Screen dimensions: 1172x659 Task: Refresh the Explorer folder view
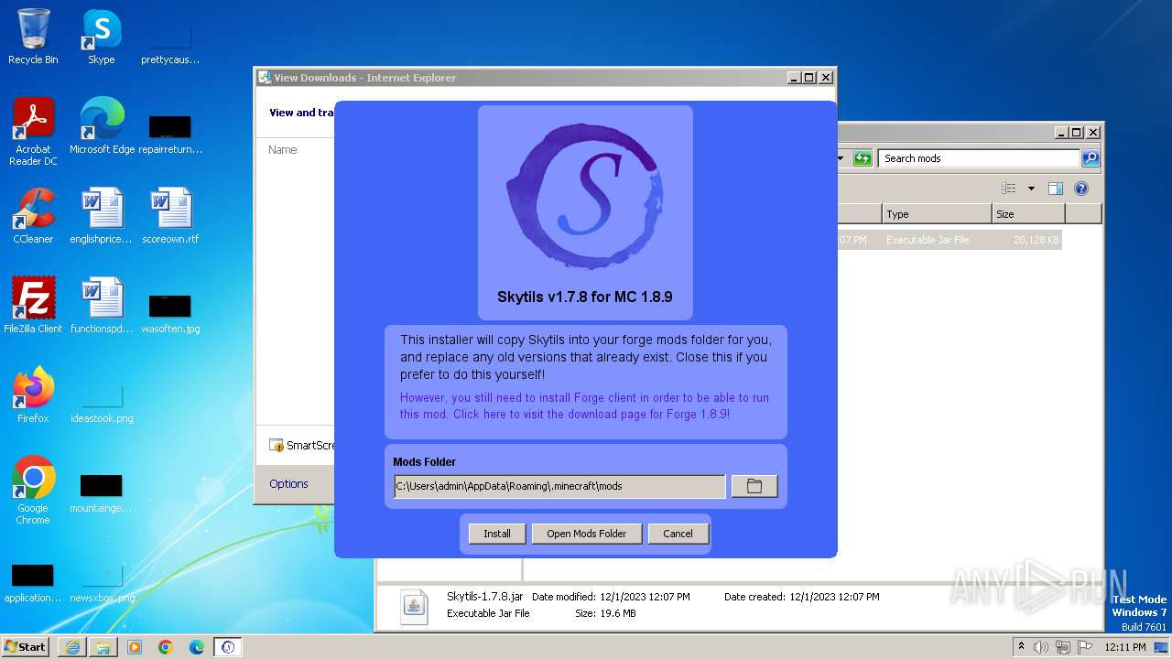click(863, 158)
